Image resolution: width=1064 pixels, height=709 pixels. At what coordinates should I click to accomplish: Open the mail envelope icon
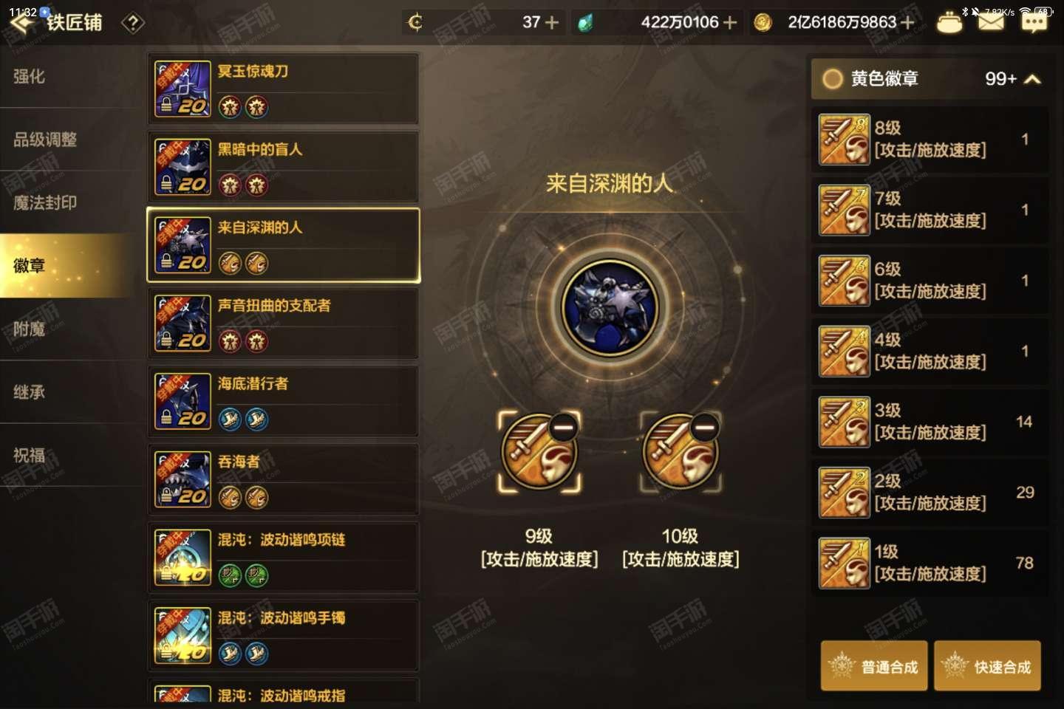point(991,22)
